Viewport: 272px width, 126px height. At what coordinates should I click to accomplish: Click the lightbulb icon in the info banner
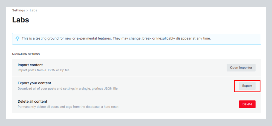click(18, 38)
